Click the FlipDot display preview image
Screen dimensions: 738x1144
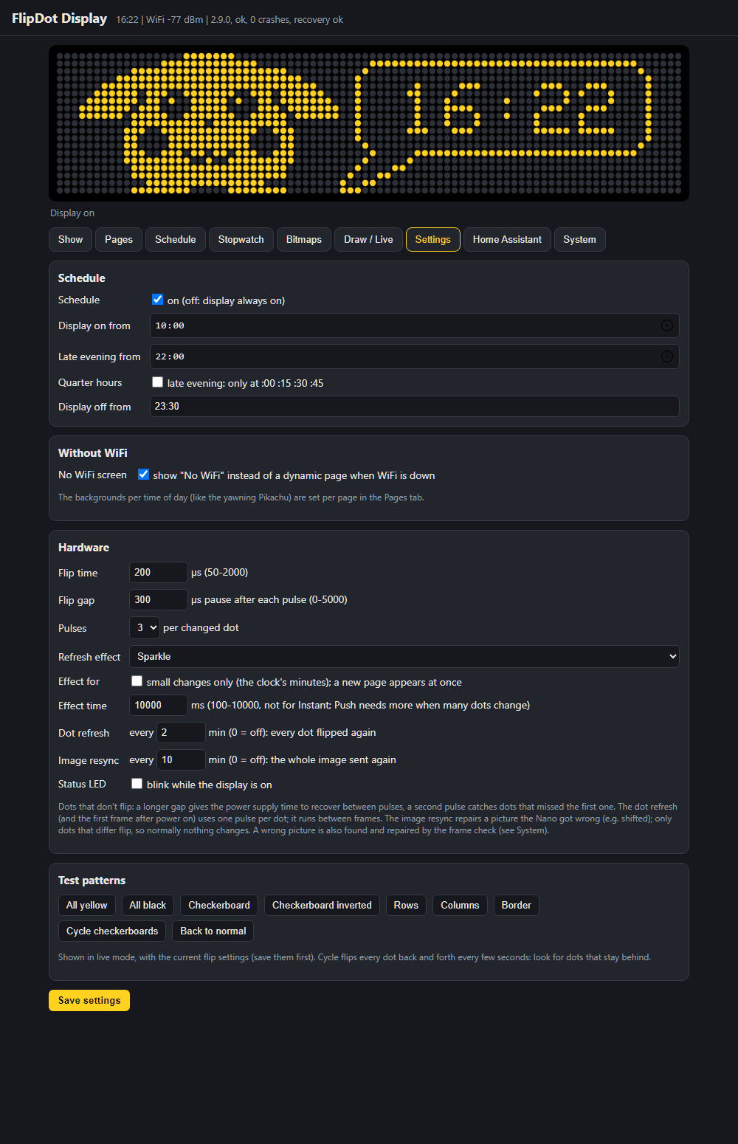pyautogui.click(x=369, y=123)
